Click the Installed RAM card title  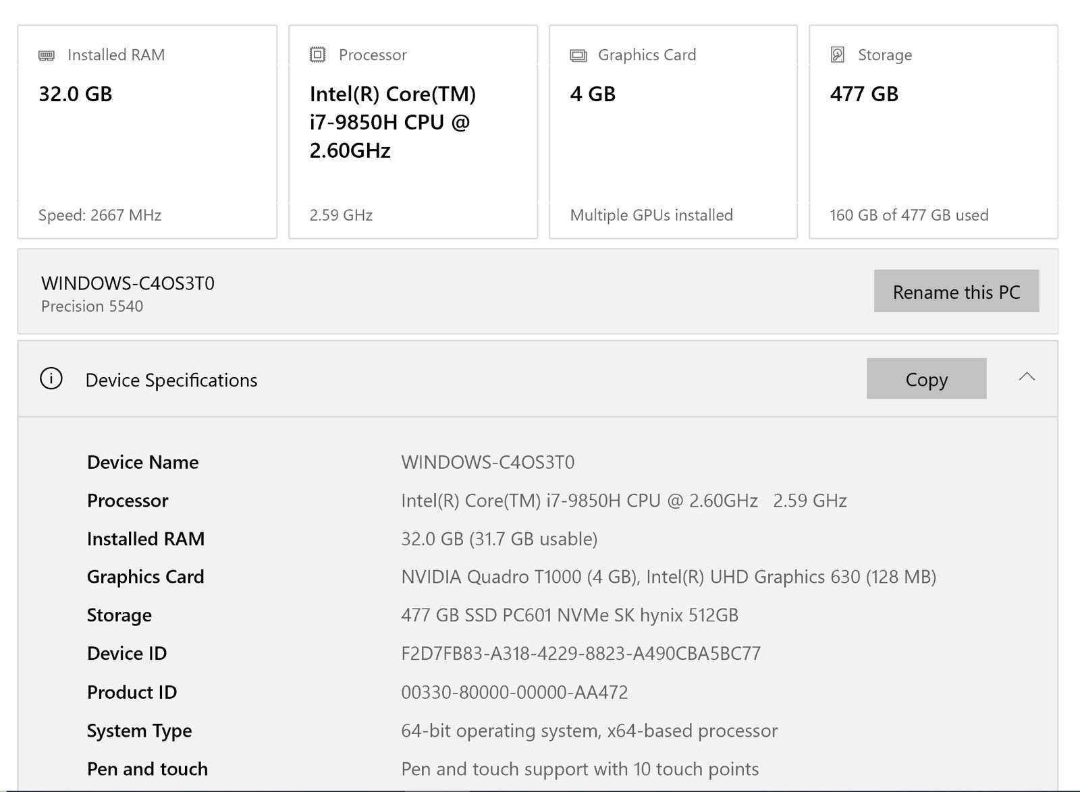[116, 55]
